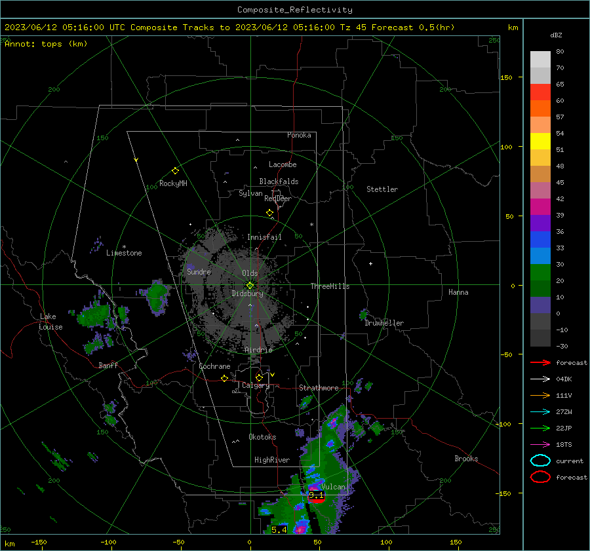Click the Calgary city label
The image size is (590, 551).
pyautogui.click(x=256, y=385)
